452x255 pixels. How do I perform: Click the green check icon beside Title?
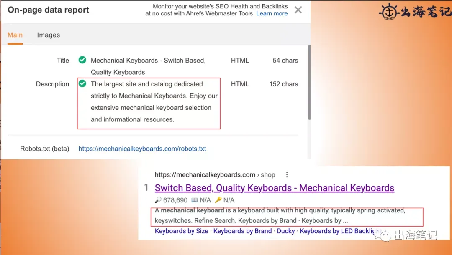(82, 60)
